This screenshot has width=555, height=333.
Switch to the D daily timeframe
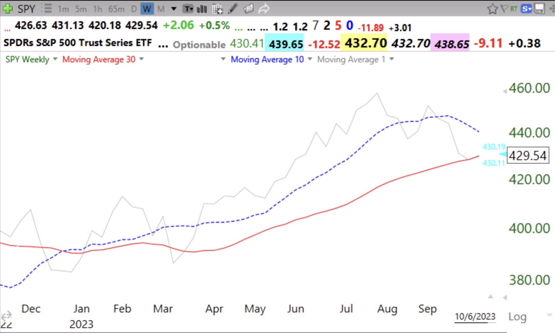pyautogui.click(x=134, y=9)
